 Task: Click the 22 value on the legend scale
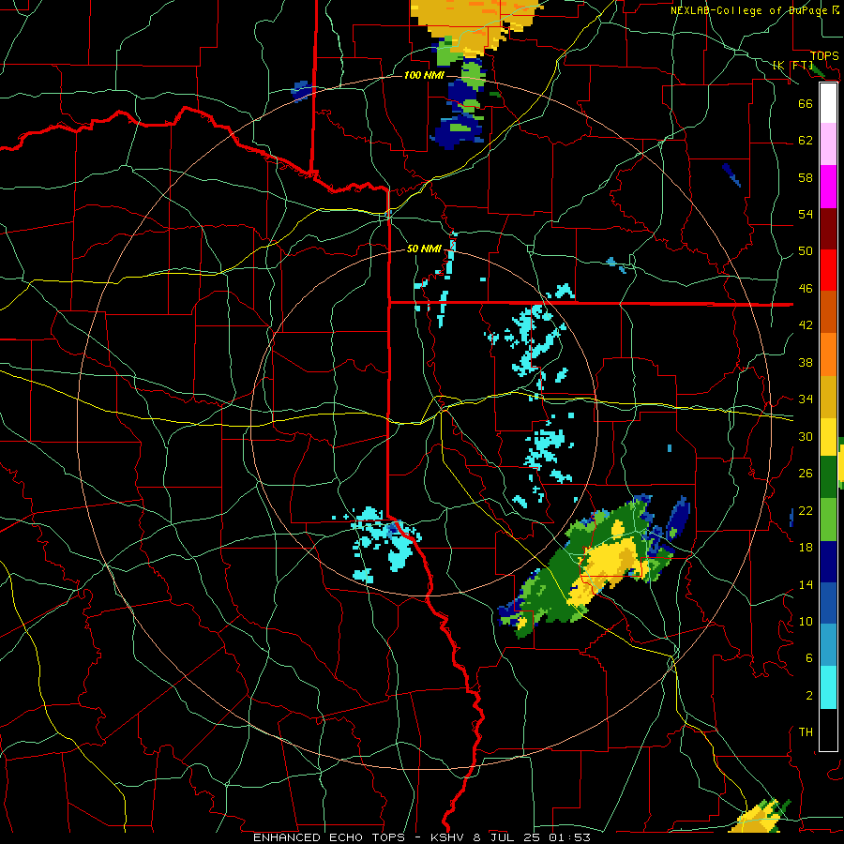coord(806,510)
